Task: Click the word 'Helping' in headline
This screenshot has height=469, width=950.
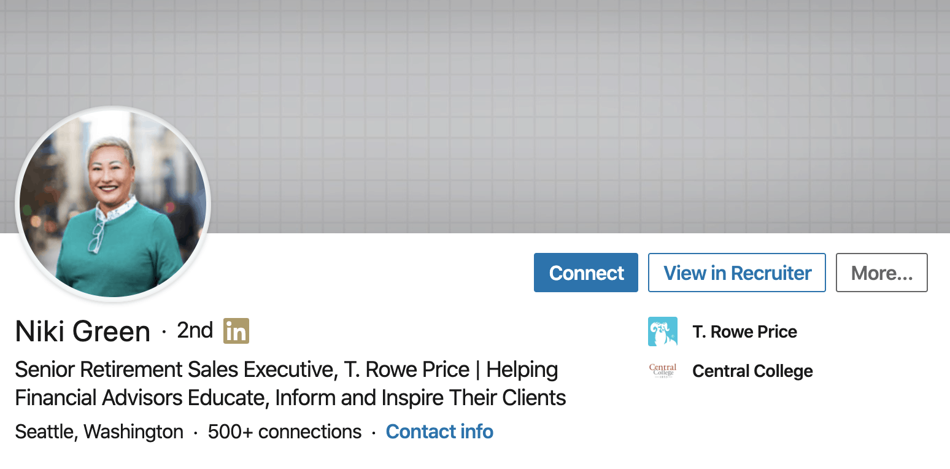Action: 522,370
